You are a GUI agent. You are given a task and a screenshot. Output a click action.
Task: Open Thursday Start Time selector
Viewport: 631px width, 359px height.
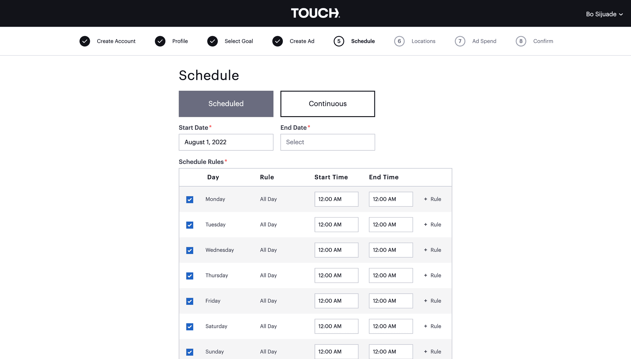pyautogui.click(x=336, y=275)
